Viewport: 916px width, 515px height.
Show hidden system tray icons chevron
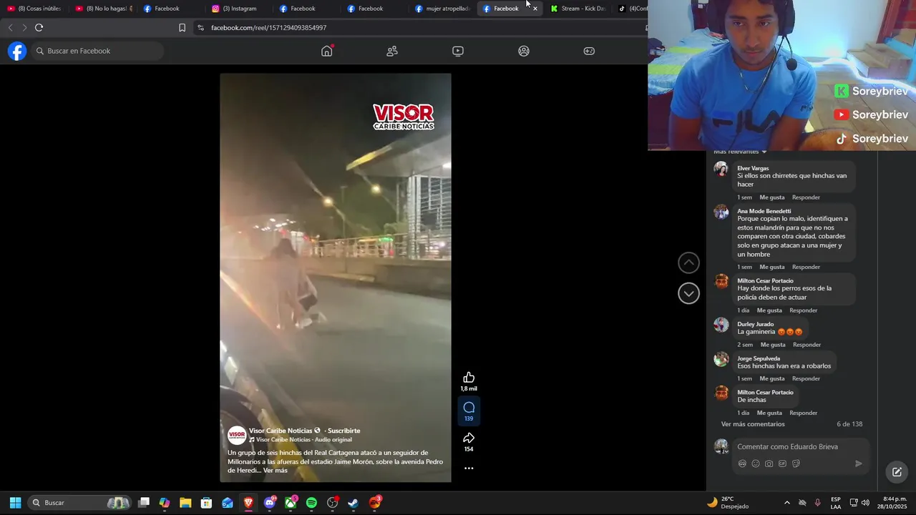pyautogui.click(x=786, y=503)
